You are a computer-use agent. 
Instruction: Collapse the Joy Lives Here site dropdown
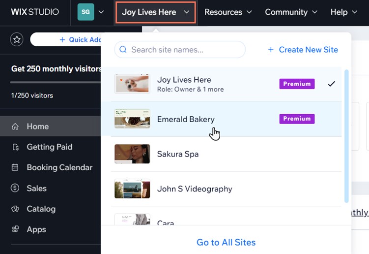[x=156, y=12]
